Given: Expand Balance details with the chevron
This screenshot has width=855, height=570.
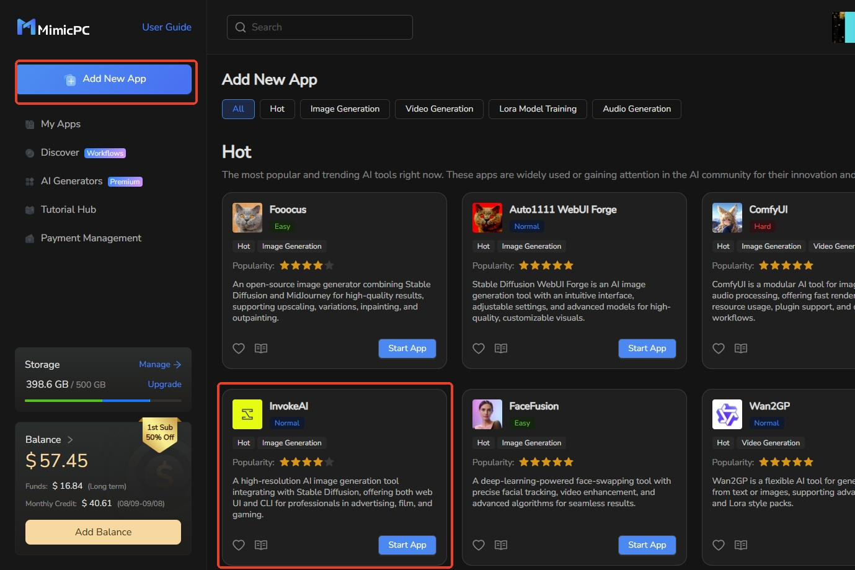Looking at the screenshot, I should (70, 440).
